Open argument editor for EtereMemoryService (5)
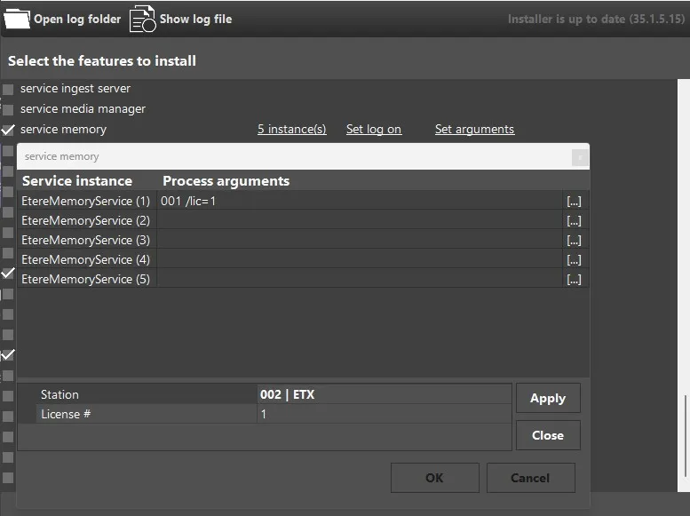 click(574, 280)
